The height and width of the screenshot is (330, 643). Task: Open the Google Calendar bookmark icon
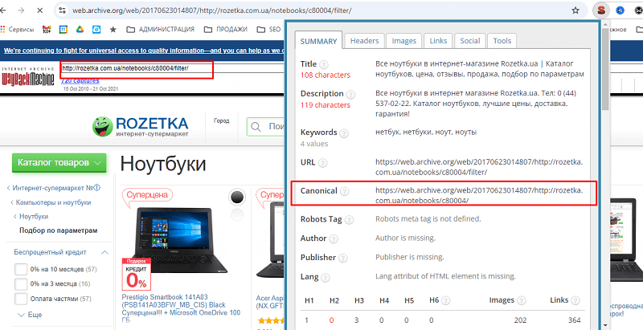[x=63, y=30]
